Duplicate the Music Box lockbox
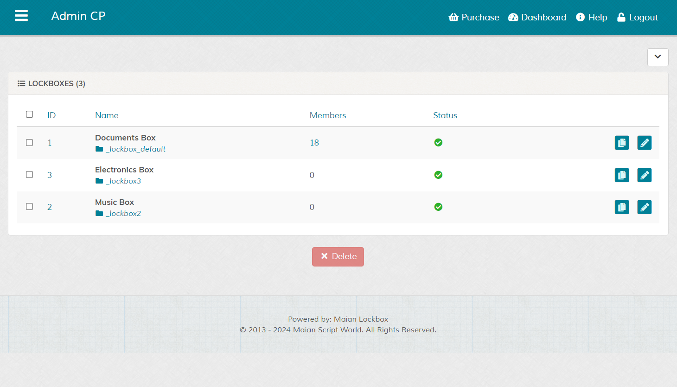This screenshot has width=677, height=387. [x=622, y=207]
